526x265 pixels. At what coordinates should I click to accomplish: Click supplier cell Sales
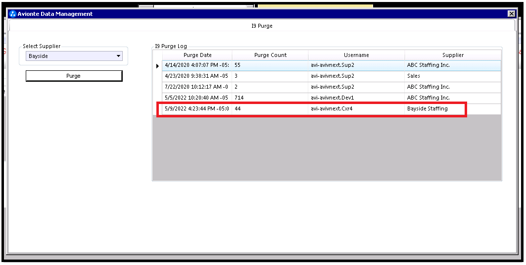pos(453,76)
